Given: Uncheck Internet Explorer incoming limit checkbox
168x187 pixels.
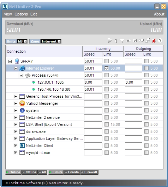Looking at the screenshot, I should (107, 68).
